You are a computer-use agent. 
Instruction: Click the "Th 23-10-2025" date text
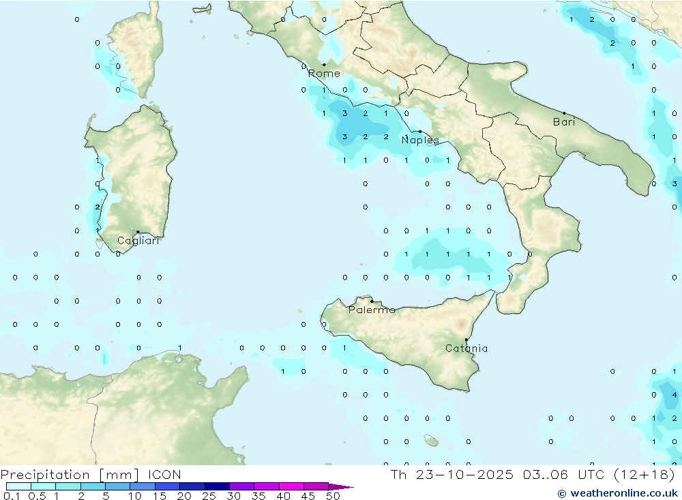coord(452,474)
